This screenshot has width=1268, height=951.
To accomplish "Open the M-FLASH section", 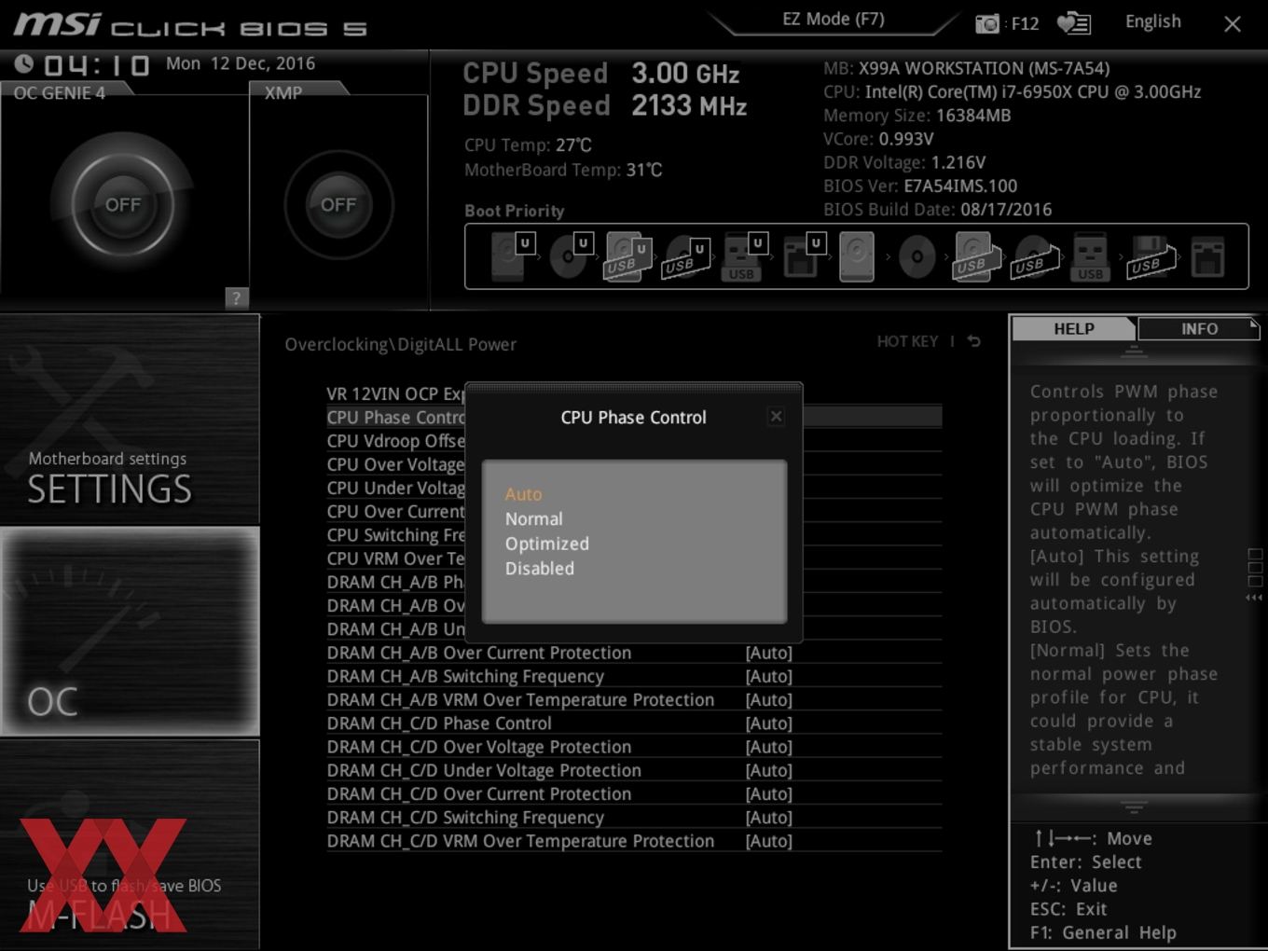I will (130, 844).
